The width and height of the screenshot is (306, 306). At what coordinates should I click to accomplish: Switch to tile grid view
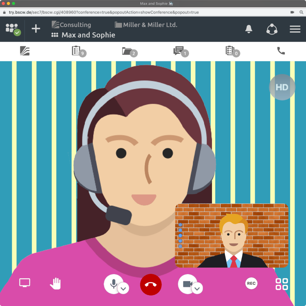click(x=282, y=284)
